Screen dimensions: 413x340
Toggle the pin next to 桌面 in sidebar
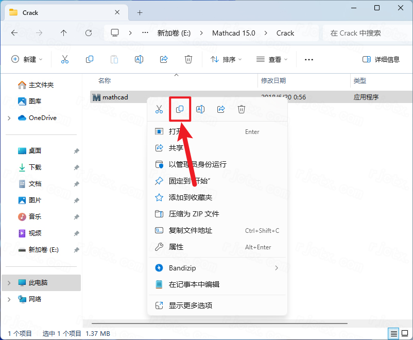[76, 150]
